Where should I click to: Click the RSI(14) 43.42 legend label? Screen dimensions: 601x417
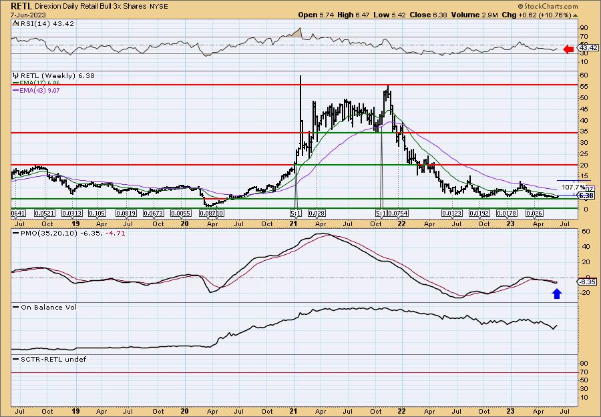(x=47, y=23)
